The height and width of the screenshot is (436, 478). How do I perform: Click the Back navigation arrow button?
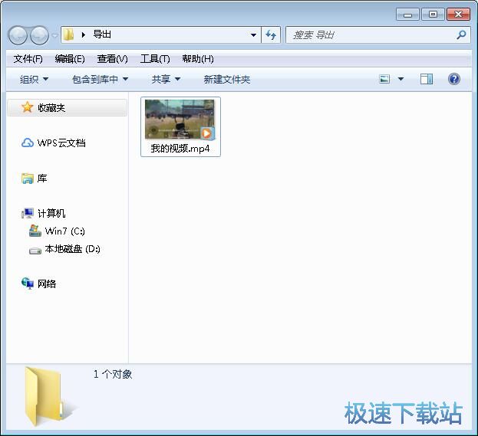[18, 35]
